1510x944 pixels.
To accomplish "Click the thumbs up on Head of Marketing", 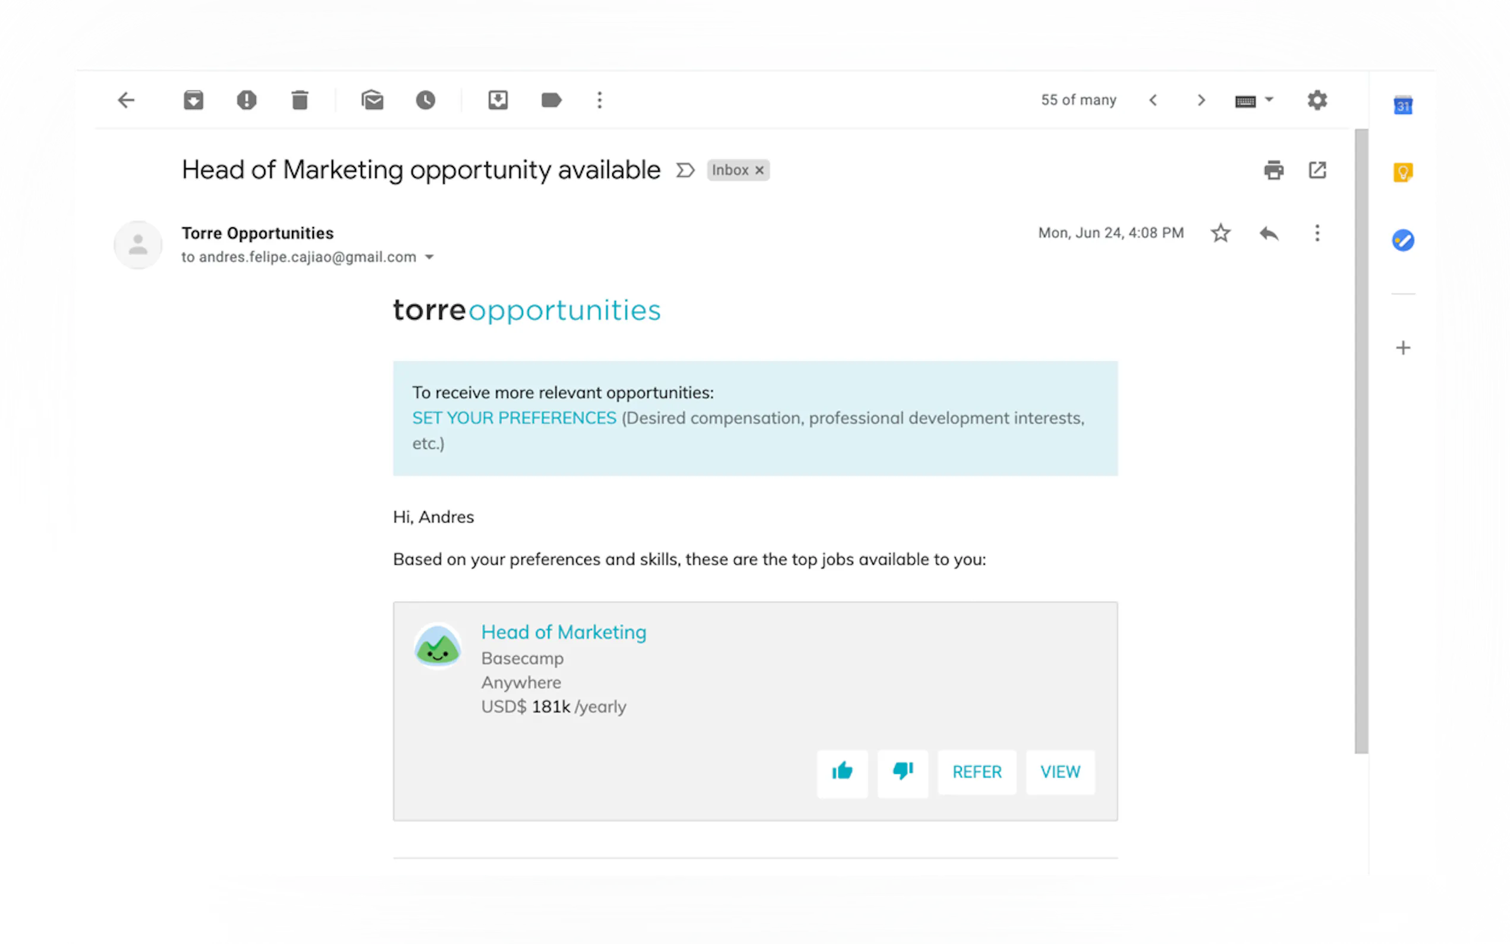I will pos(842,772).
